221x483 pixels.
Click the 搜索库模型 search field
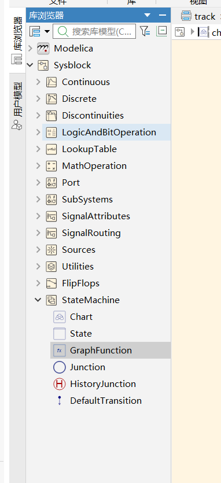click(x=94, y=31)
